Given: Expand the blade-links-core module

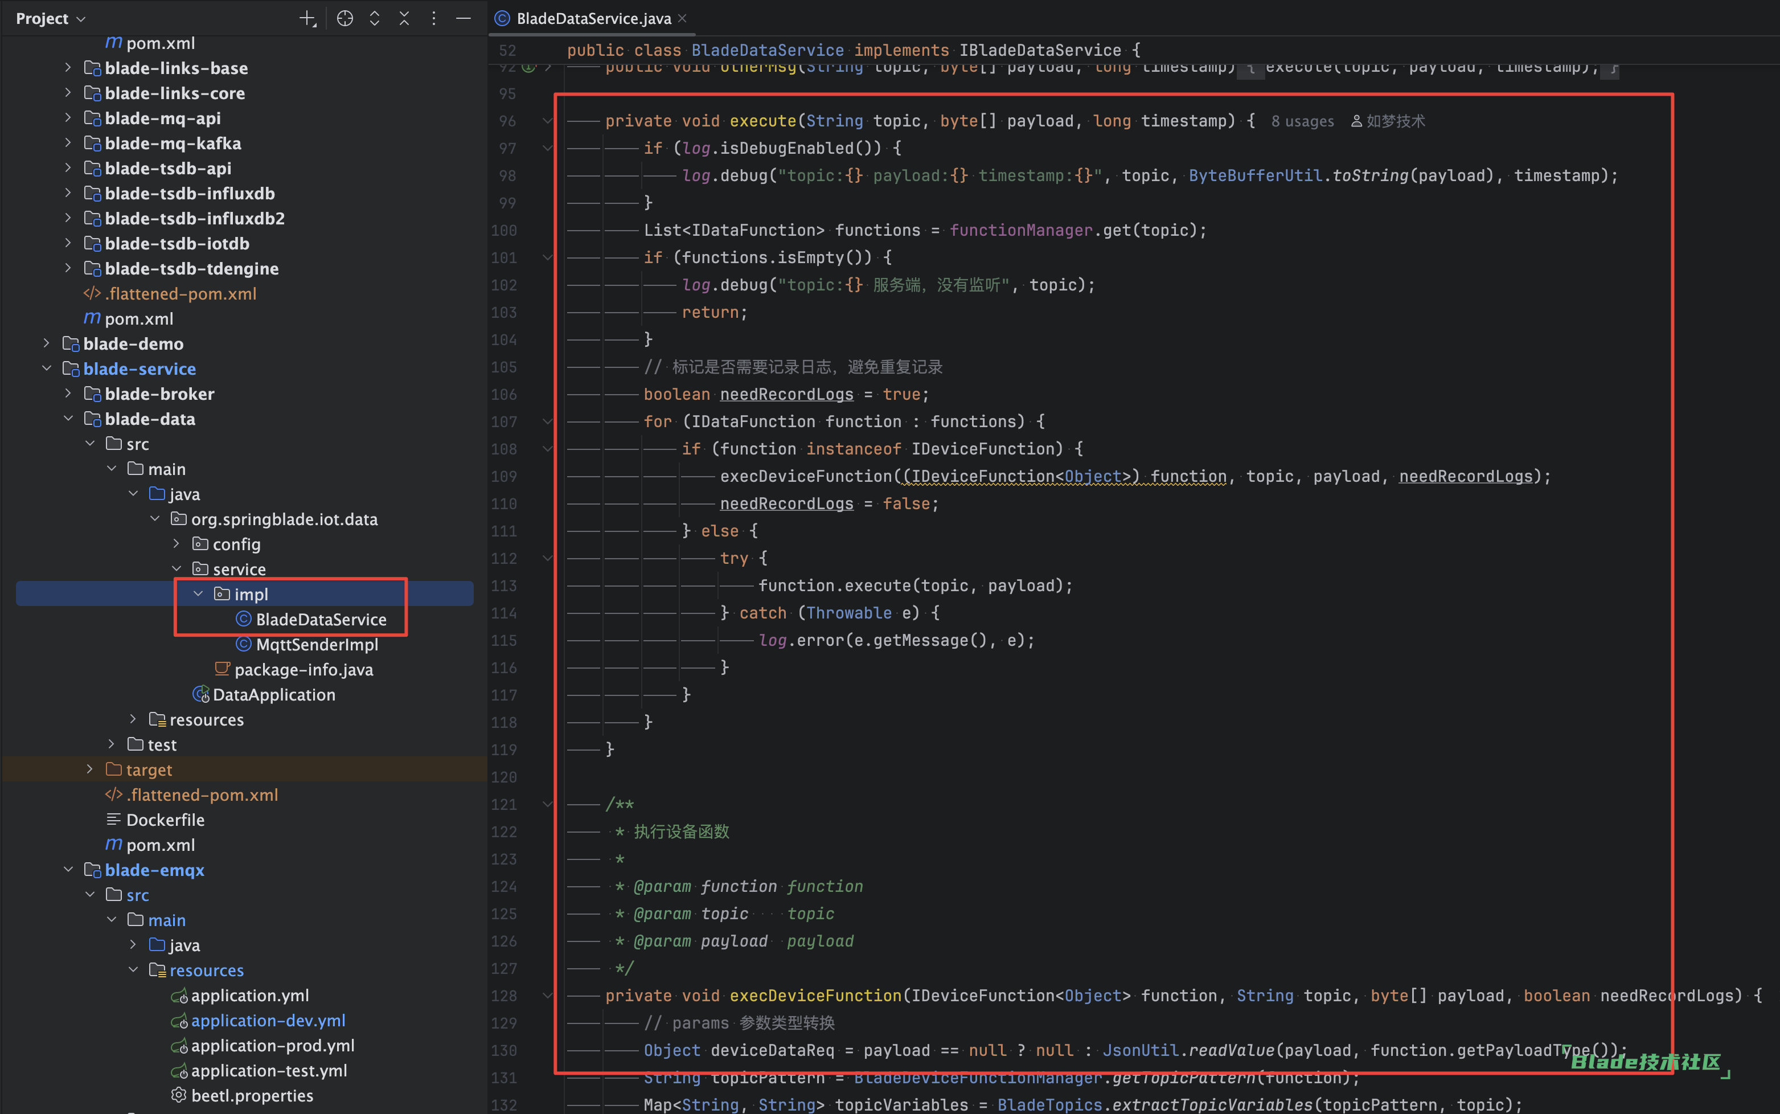Looking at the screenshot, I should click(68, 93).
